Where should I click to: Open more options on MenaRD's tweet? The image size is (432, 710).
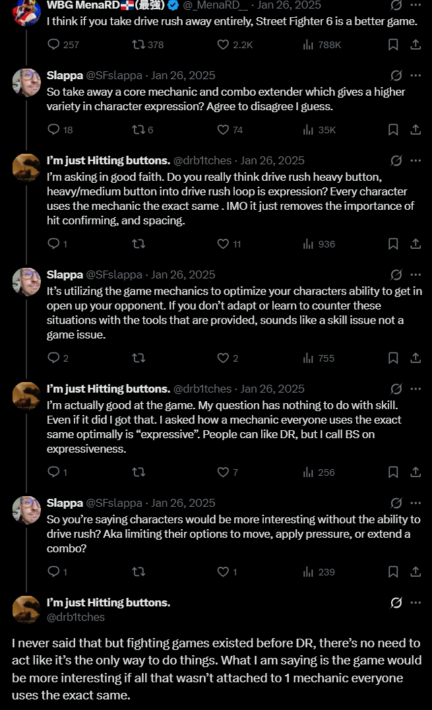pos(416,5)
